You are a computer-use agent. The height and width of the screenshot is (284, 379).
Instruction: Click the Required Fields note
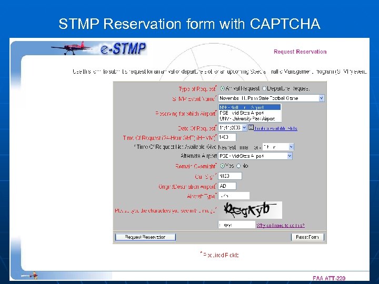click(x=220, y=255)
